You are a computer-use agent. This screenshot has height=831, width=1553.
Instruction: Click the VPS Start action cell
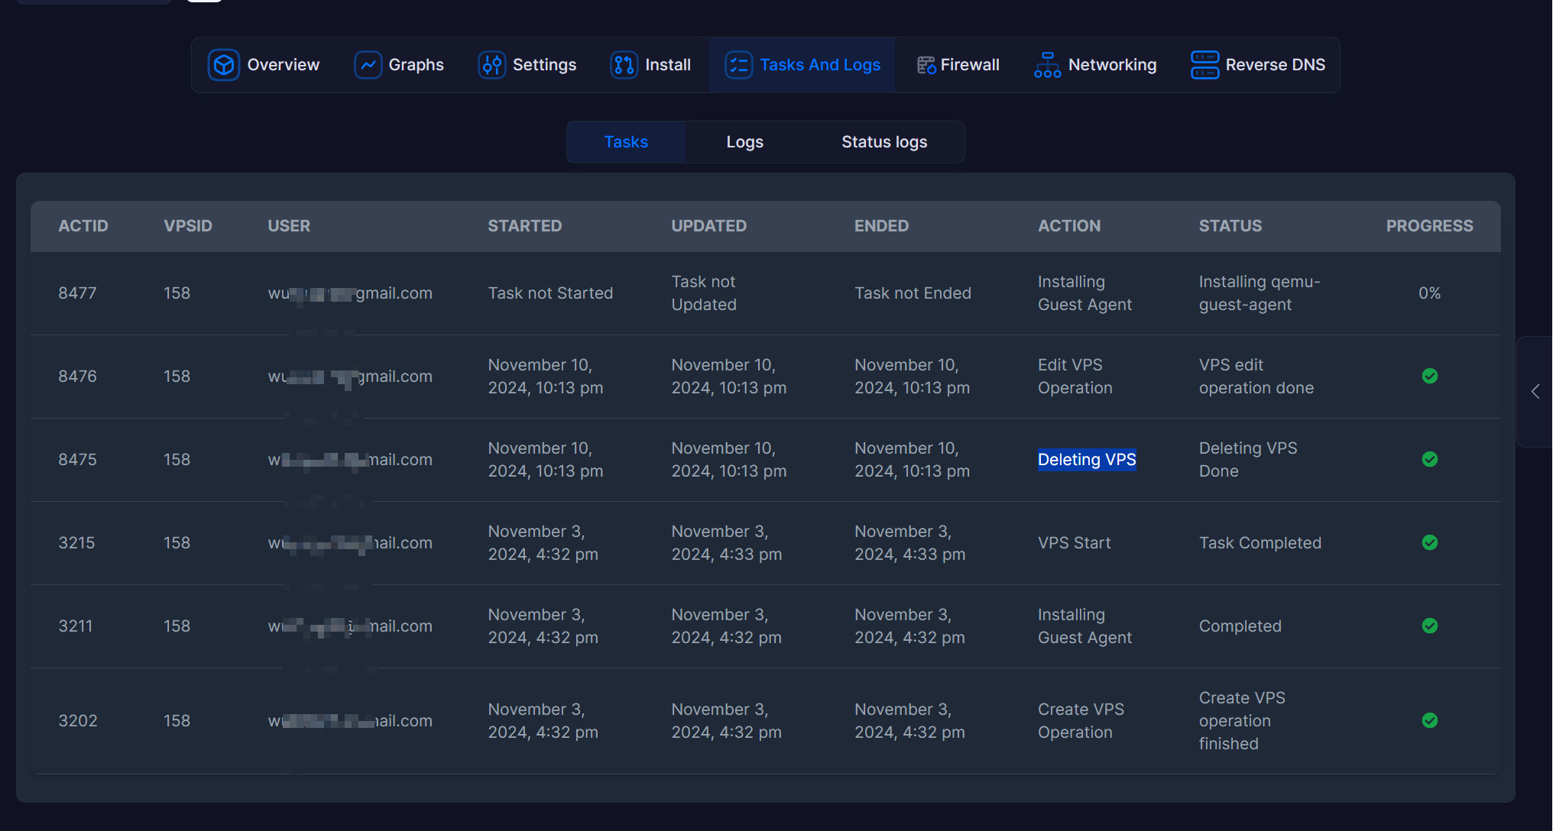click(1074, 543)
